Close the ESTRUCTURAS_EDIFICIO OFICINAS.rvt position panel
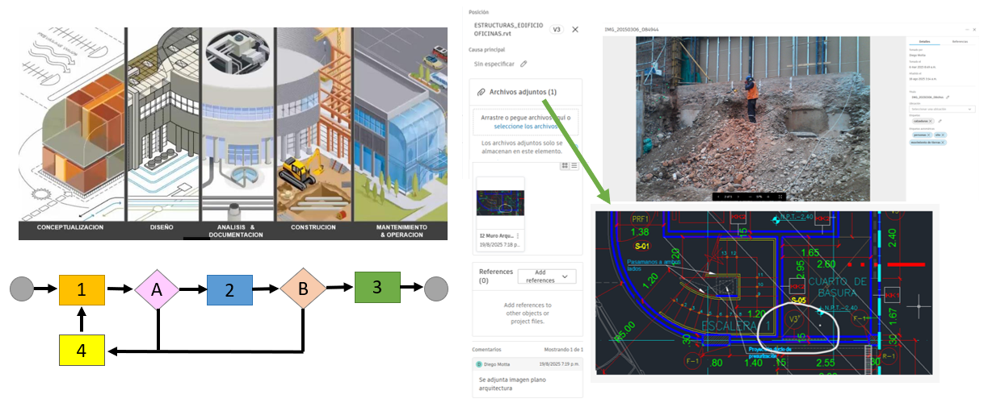The width and height of the screenshot is (984, 403). 575,29
